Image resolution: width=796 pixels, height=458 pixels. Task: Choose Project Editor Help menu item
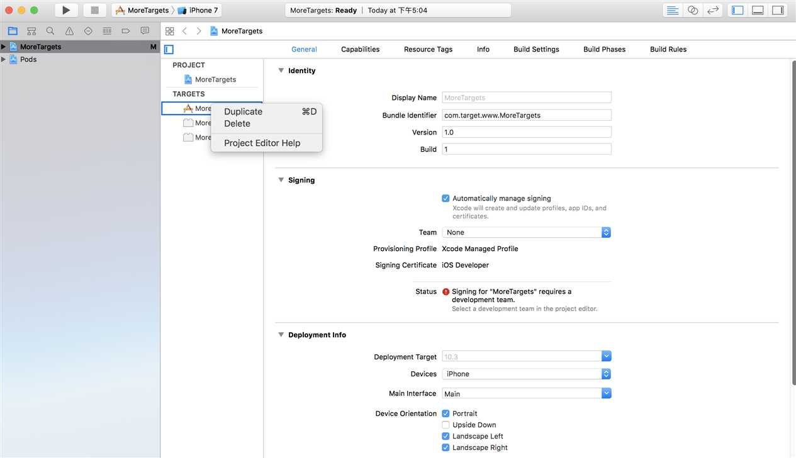click(267, 143)
